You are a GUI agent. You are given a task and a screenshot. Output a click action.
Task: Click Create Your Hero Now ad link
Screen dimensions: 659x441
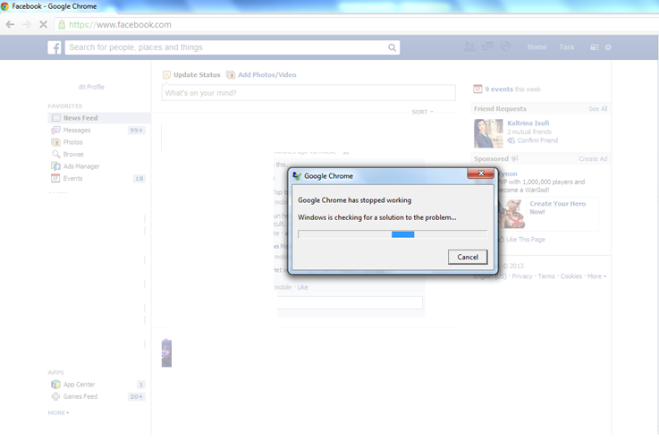557,208
